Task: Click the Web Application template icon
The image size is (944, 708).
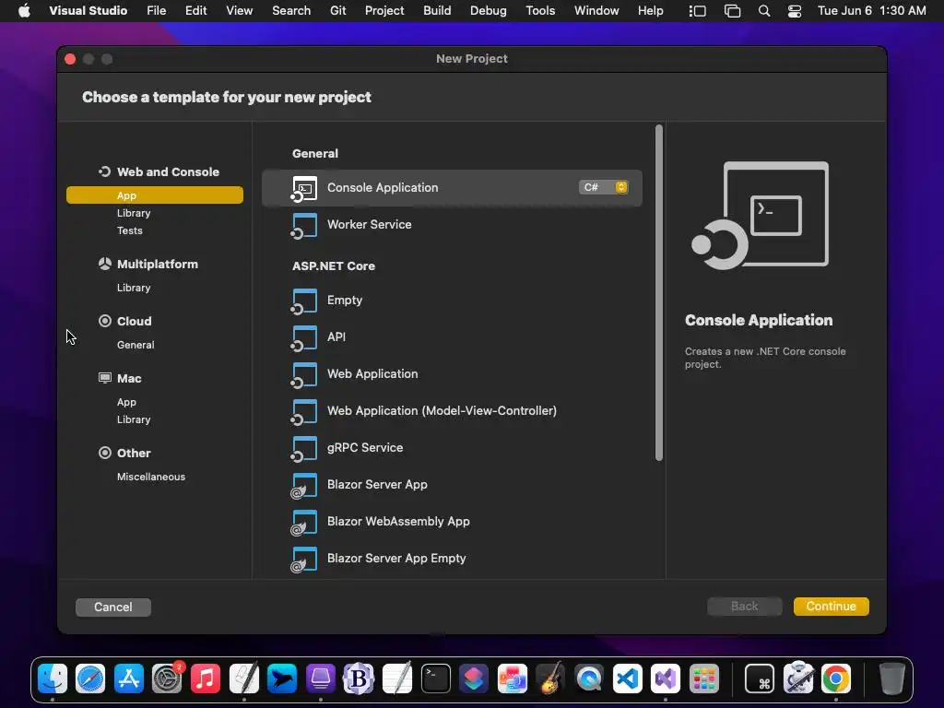Action: pos(304,375)
